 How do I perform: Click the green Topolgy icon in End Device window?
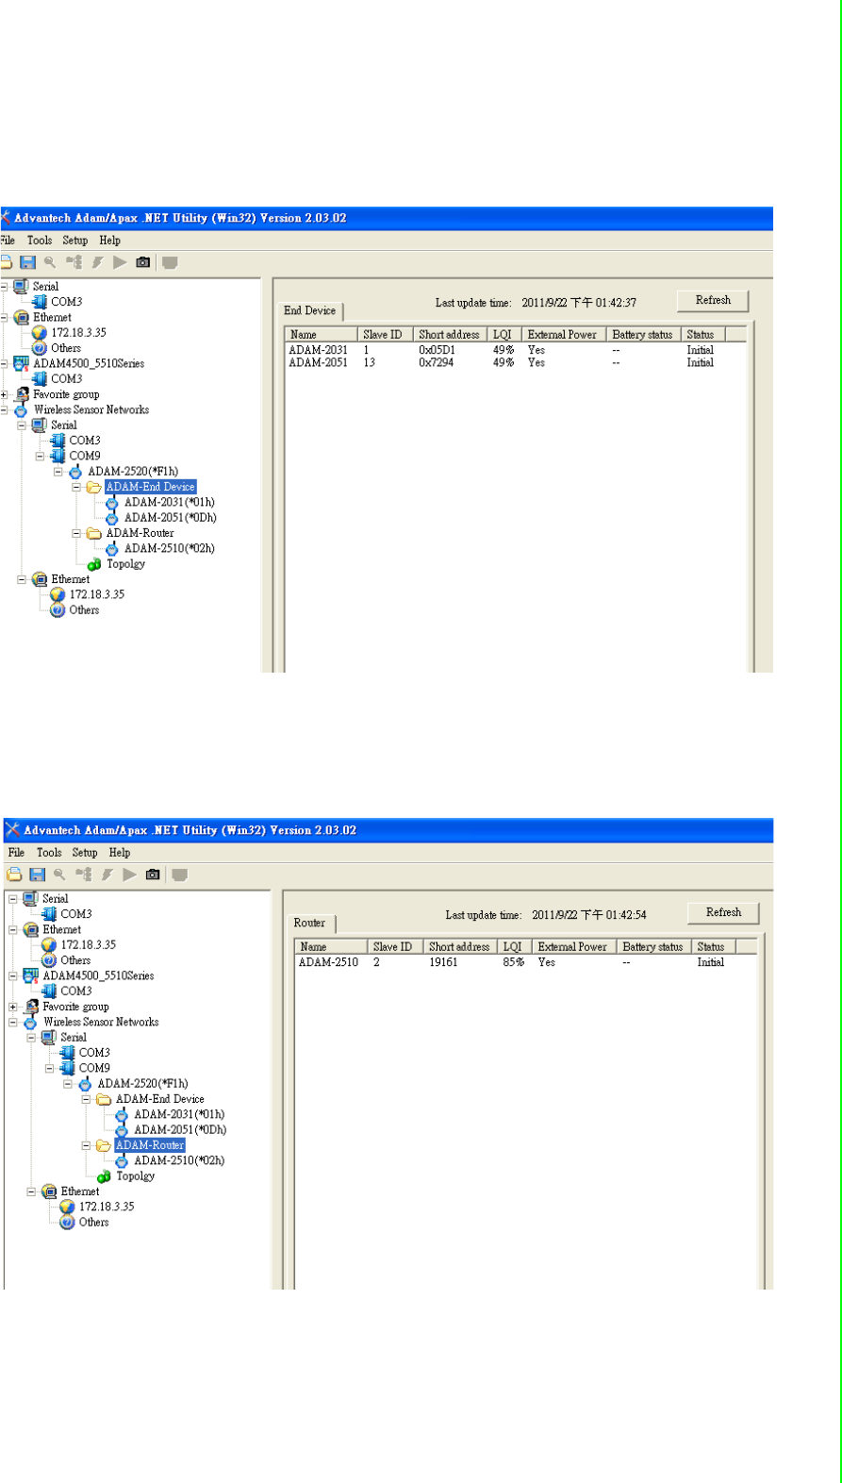coord(94,564)
